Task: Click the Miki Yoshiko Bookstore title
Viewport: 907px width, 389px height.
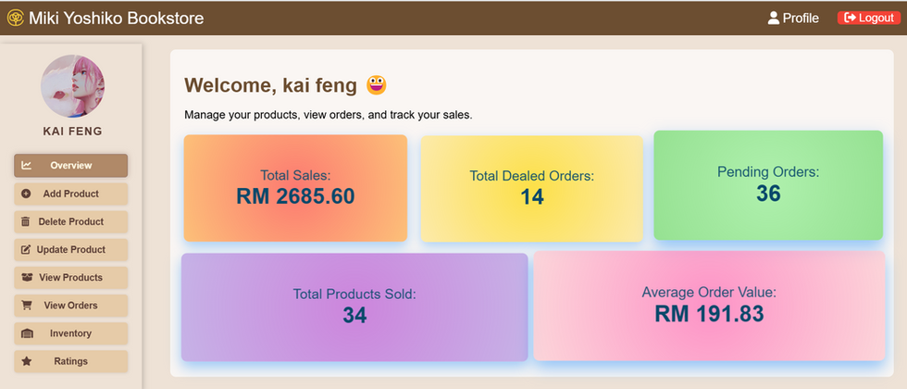Action: [x=117, y=18]
